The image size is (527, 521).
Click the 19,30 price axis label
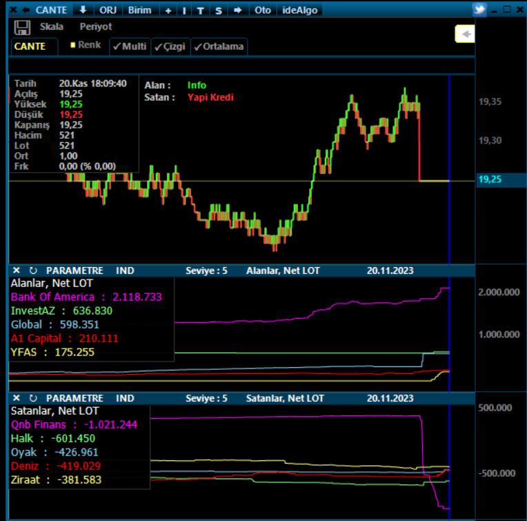click(490, 141)
